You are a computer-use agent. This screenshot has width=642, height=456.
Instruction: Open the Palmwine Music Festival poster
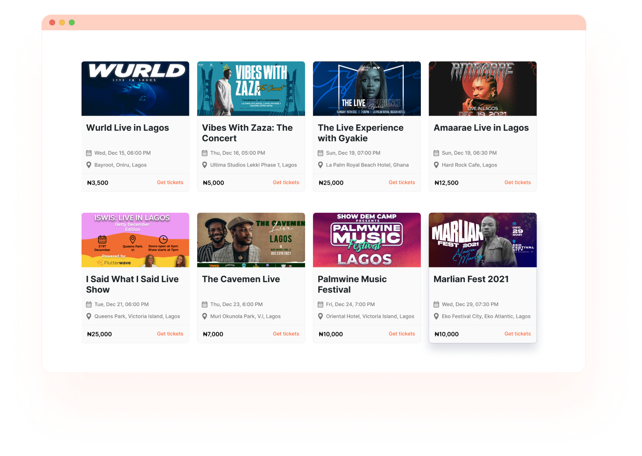click(x=367, y=240)
